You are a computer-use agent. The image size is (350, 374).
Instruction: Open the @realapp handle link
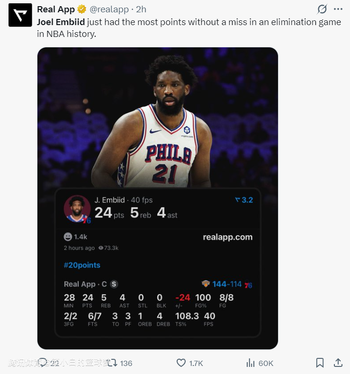coord(109,9)
